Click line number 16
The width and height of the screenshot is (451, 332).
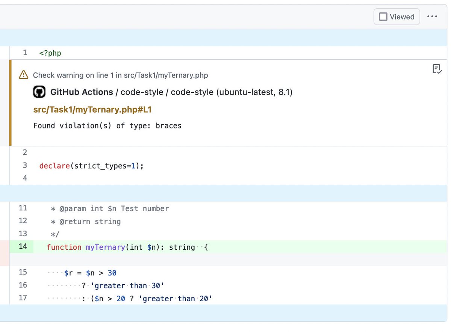23,285
